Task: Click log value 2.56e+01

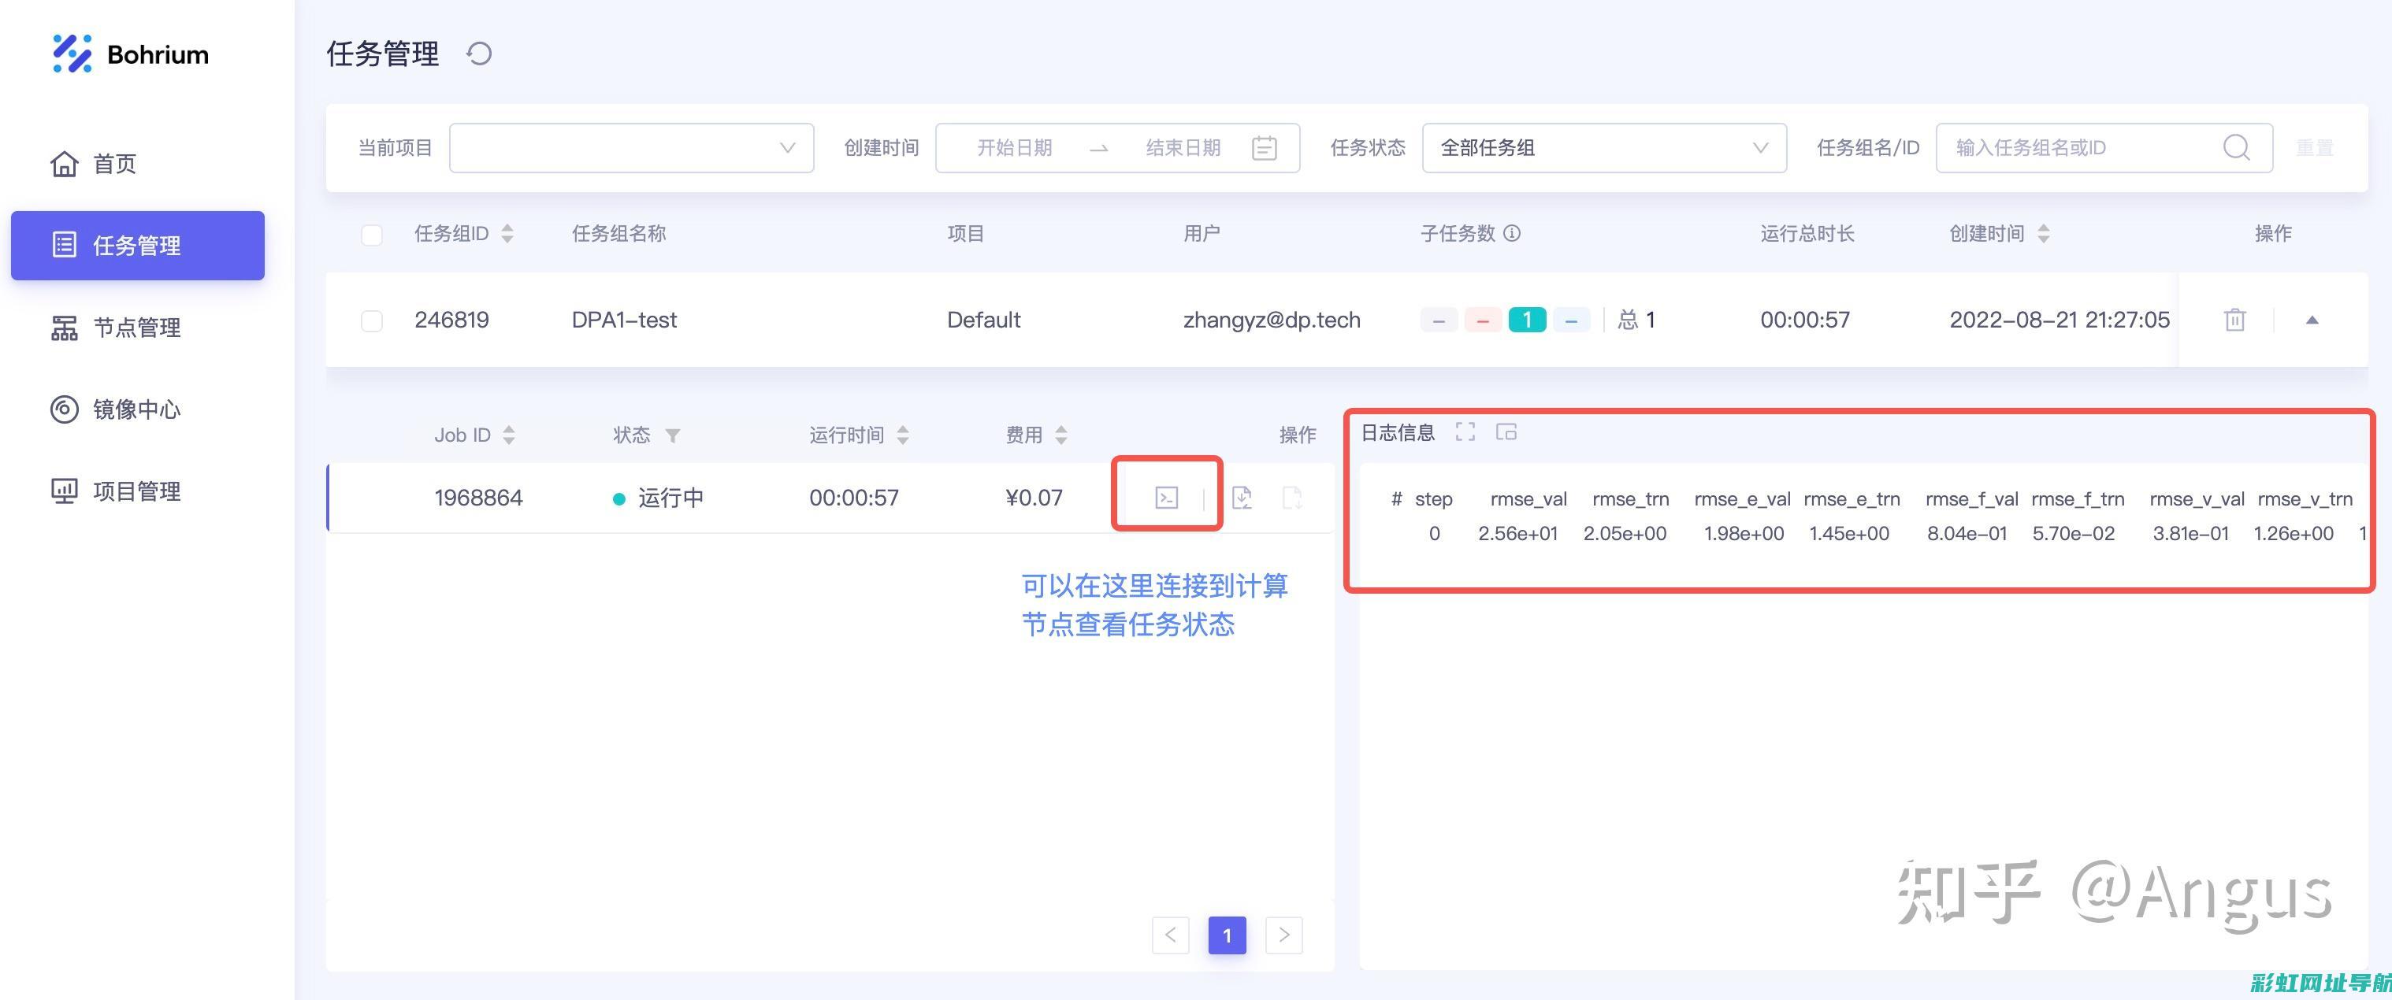Action: (x=1517, y=533)
